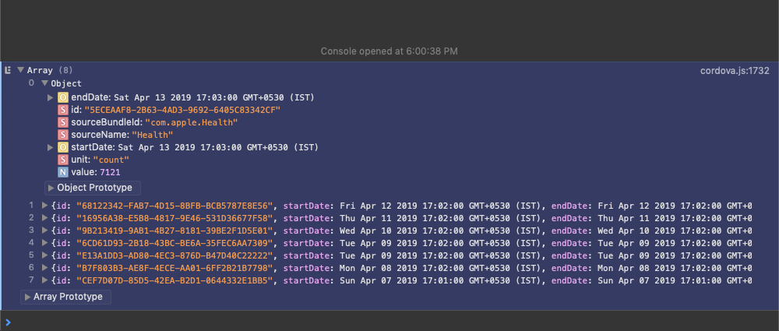Screen dimensions: 779x331
Task: Click the number type icon beside value
Action: click(62, 172)
